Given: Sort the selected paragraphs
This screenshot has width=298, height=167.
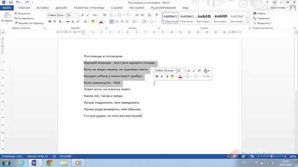Looking at the screenshot, I should (150, 15).
